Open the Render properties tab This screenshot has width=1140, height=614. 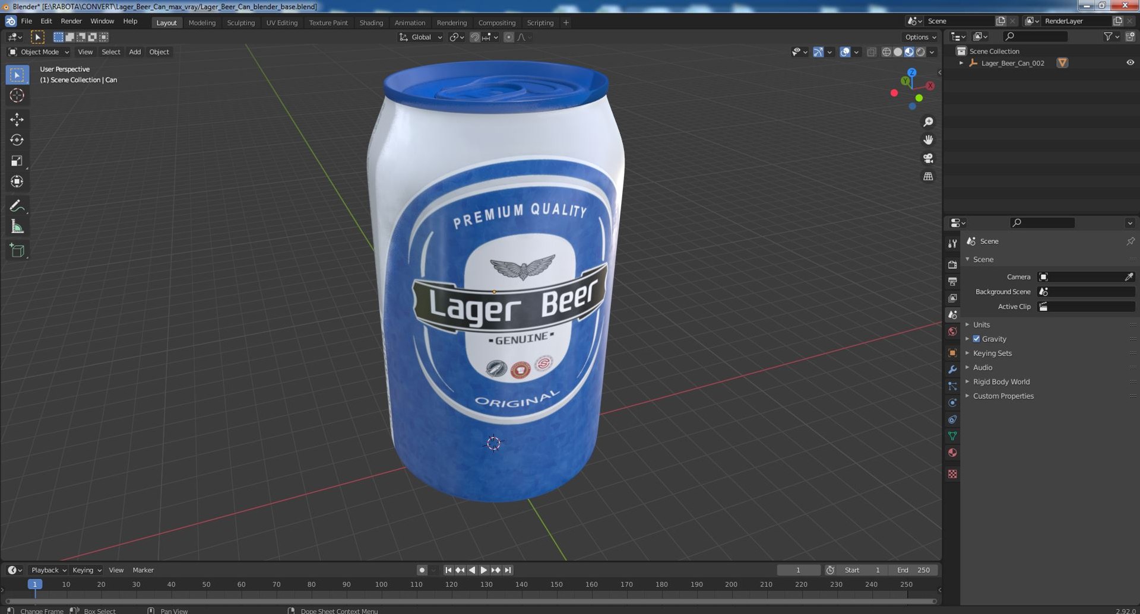pyautogui.click(x=952, y=265)
